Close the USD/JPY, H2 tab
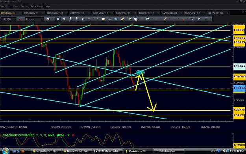This screenshot has height=154, width=246. tap(89, 13)
